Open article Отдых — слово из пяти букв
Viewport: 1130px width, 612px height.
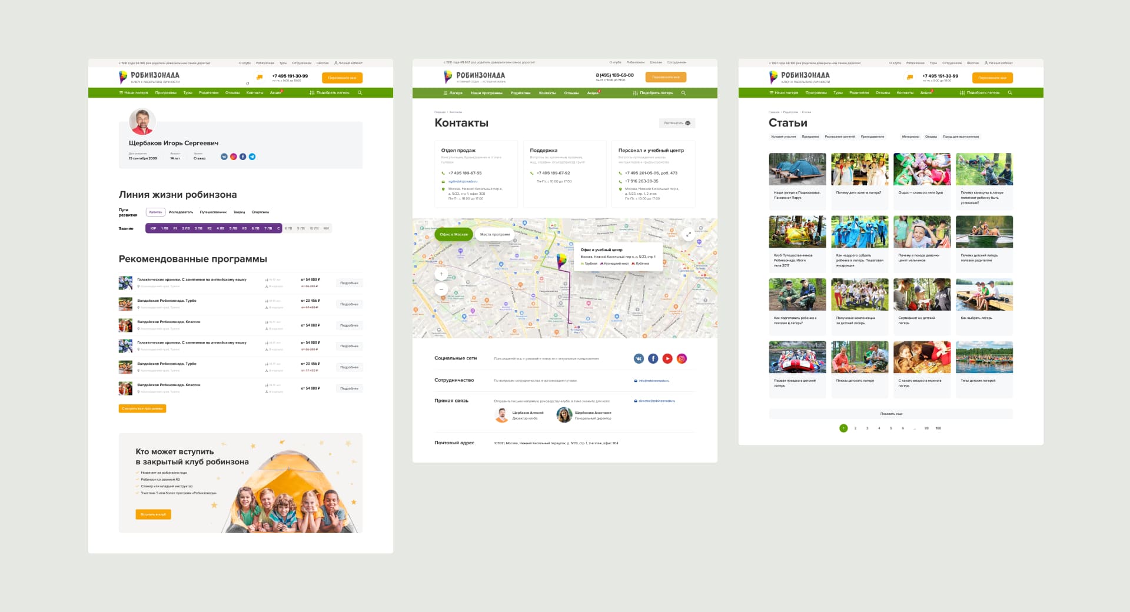(x=922, y=181)
